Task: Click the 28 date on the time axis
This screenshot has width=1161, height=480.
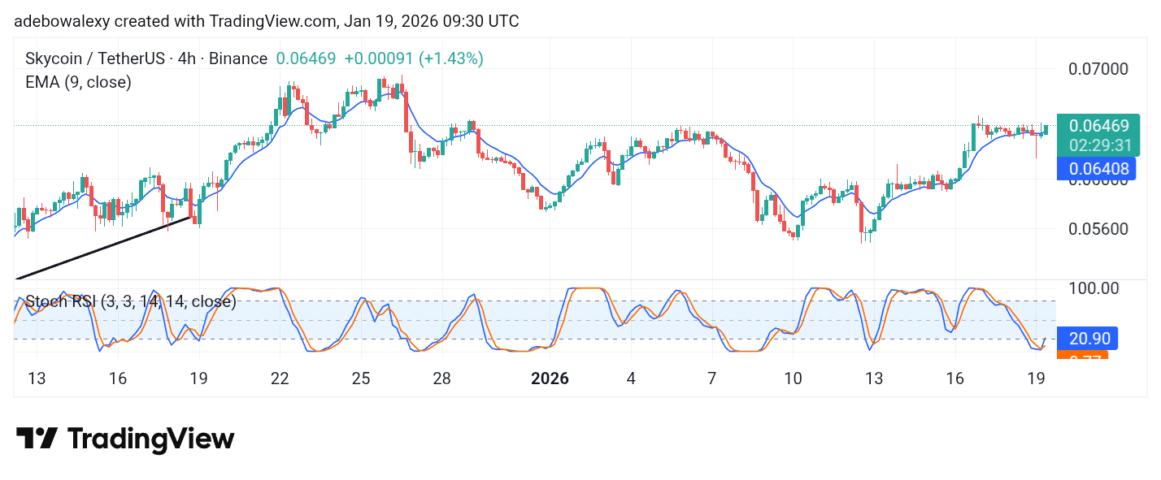Action: (441, 378)
